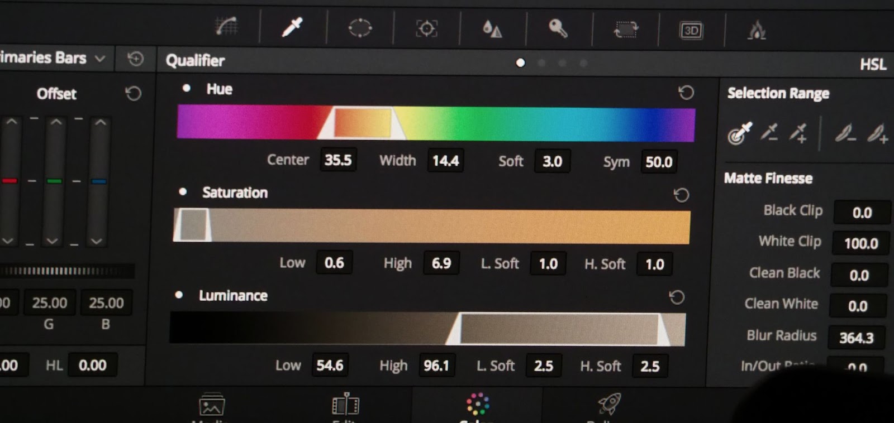
Task: Select the fourth Qualifier mode page dot
Action: [x=583, y=63]
